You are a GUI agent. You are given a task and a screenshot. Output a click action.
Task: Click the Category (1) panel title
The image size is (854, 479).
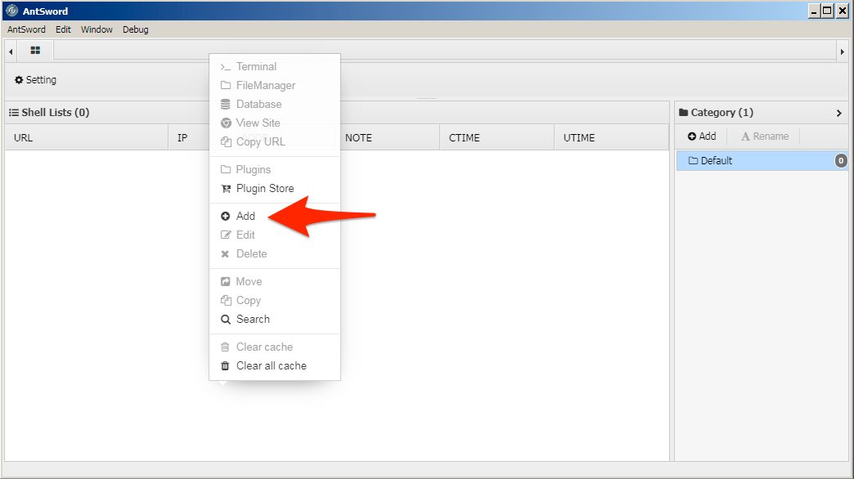(716, 113)
